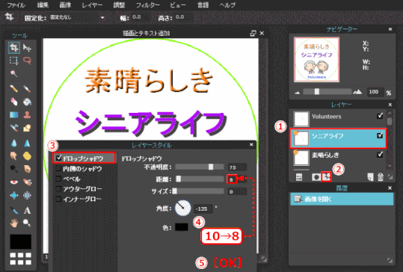The image size is (403, 272).
Task: Select the Zoom magnifier tool
Action: (x=27, y=223)
